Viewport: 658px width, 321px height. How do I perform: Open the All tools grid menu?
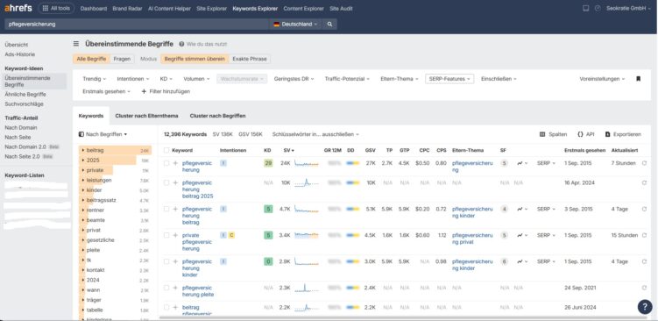point(56,8)
